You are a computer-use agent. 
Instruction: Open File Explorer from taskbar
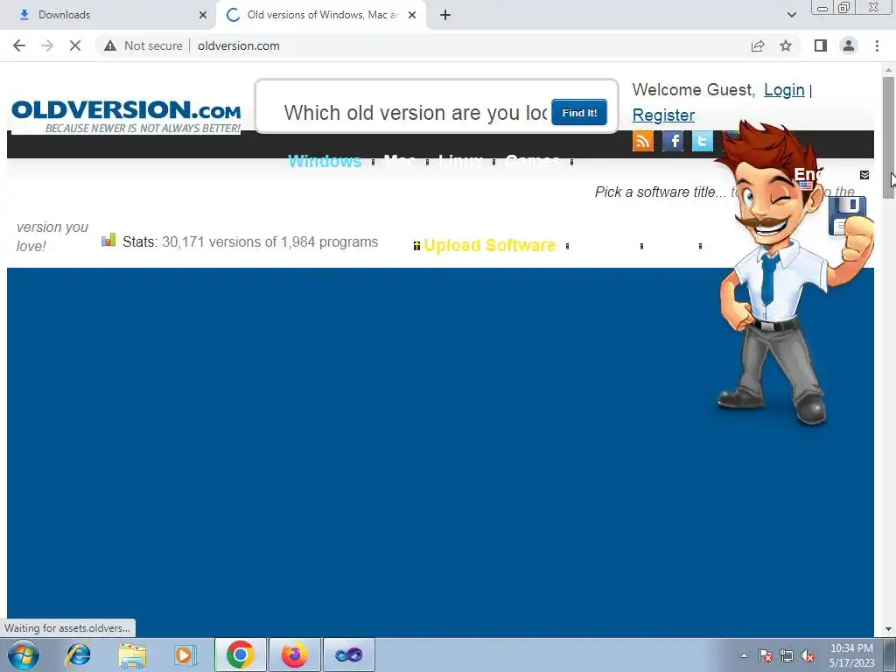(x=132, y=654)
